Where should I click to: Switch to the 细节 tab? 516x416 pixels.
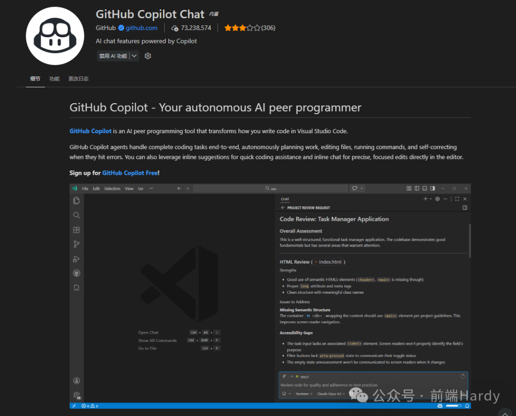coord(35,79)
